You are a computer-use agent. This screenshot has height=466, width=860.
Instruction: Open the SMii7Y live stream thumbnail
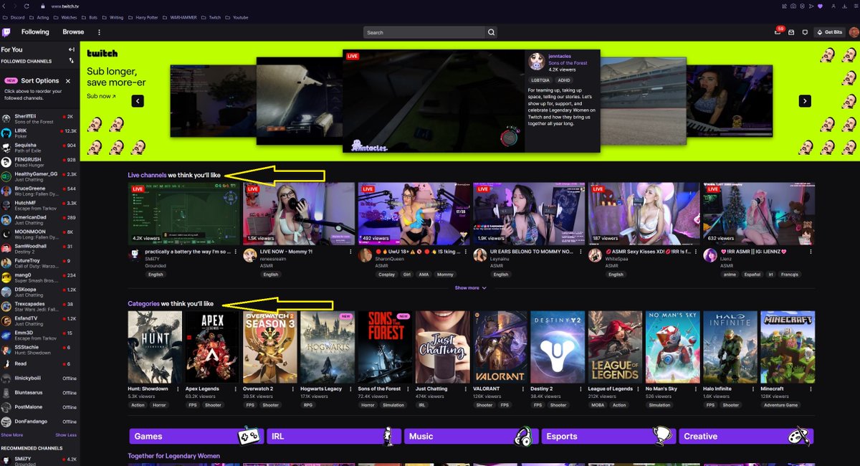click(184, 214)
